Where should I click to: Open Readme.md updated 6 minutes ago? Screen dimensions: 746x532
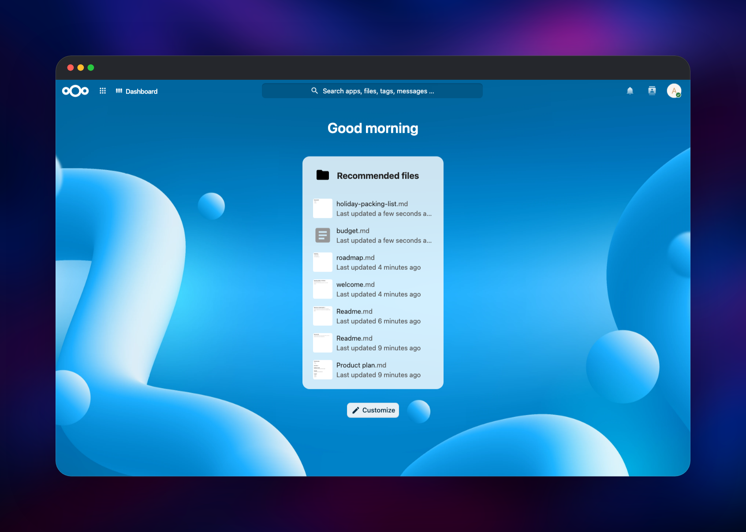(x=373, y=316)
